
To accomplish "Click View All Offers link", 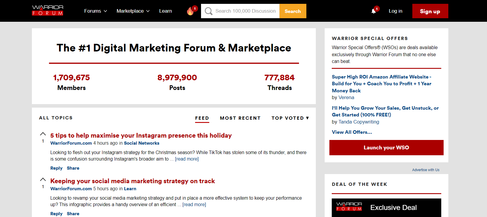I will coord(352,132).
